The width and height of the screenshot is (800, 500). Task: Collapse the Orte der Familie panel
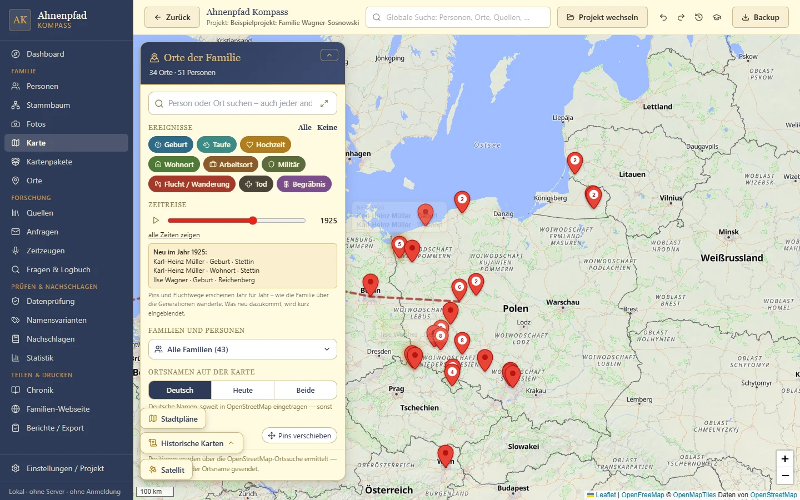(x=329, y=55)
